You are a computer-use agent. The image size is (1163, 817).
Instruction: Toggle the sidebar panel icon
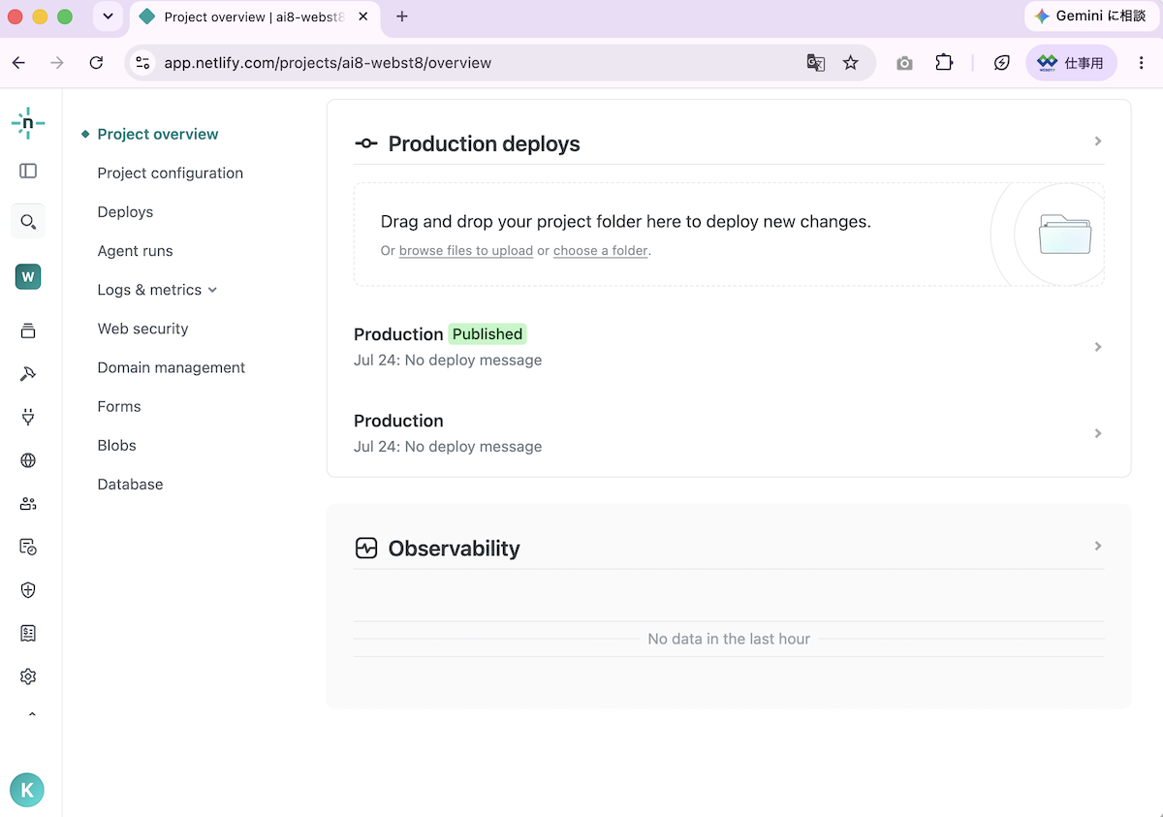coord(28,171)
